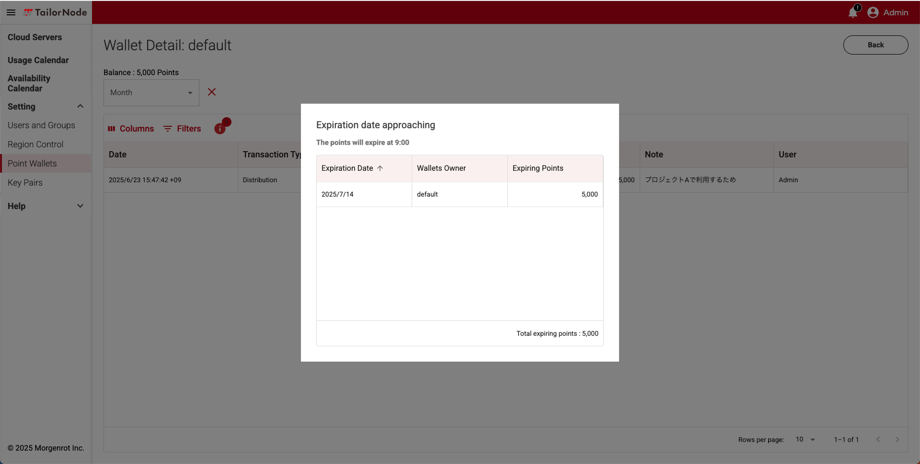
Task: Open the Admin account avatar icon
Action: 873,12
